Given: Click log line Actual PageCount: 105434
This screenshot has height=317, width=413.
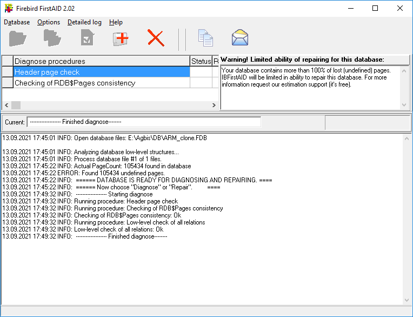Looking at the screenshot, I should coord(97,166).
